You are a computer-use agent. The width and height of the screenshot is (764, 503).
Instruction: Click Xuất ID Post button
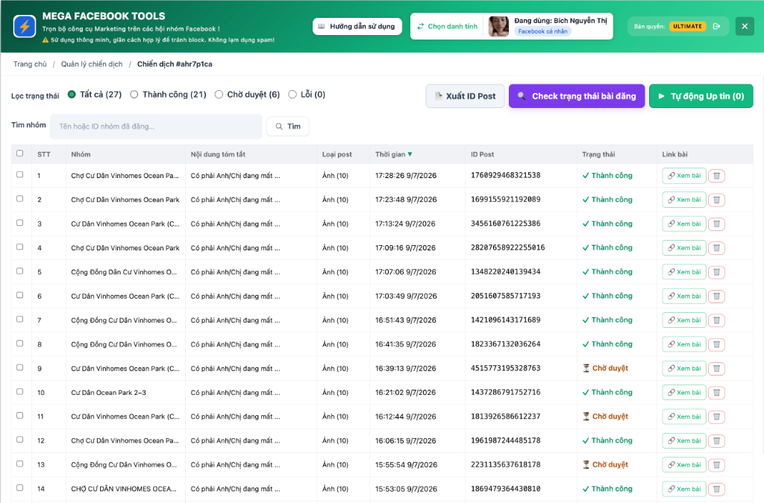click(465, 96)
